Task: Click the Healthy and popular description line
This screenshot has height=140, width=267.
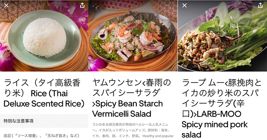Action: point(158,136)
